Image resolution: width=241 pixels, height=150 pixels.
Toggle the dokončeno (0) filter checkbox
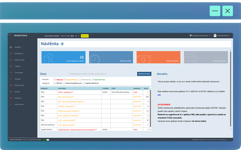[x=93, y=79]
